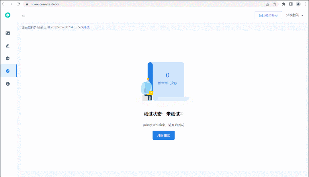309x177 pixels.
Task: Click the 返回模型开发 button
Action: (x=268, y=15)
